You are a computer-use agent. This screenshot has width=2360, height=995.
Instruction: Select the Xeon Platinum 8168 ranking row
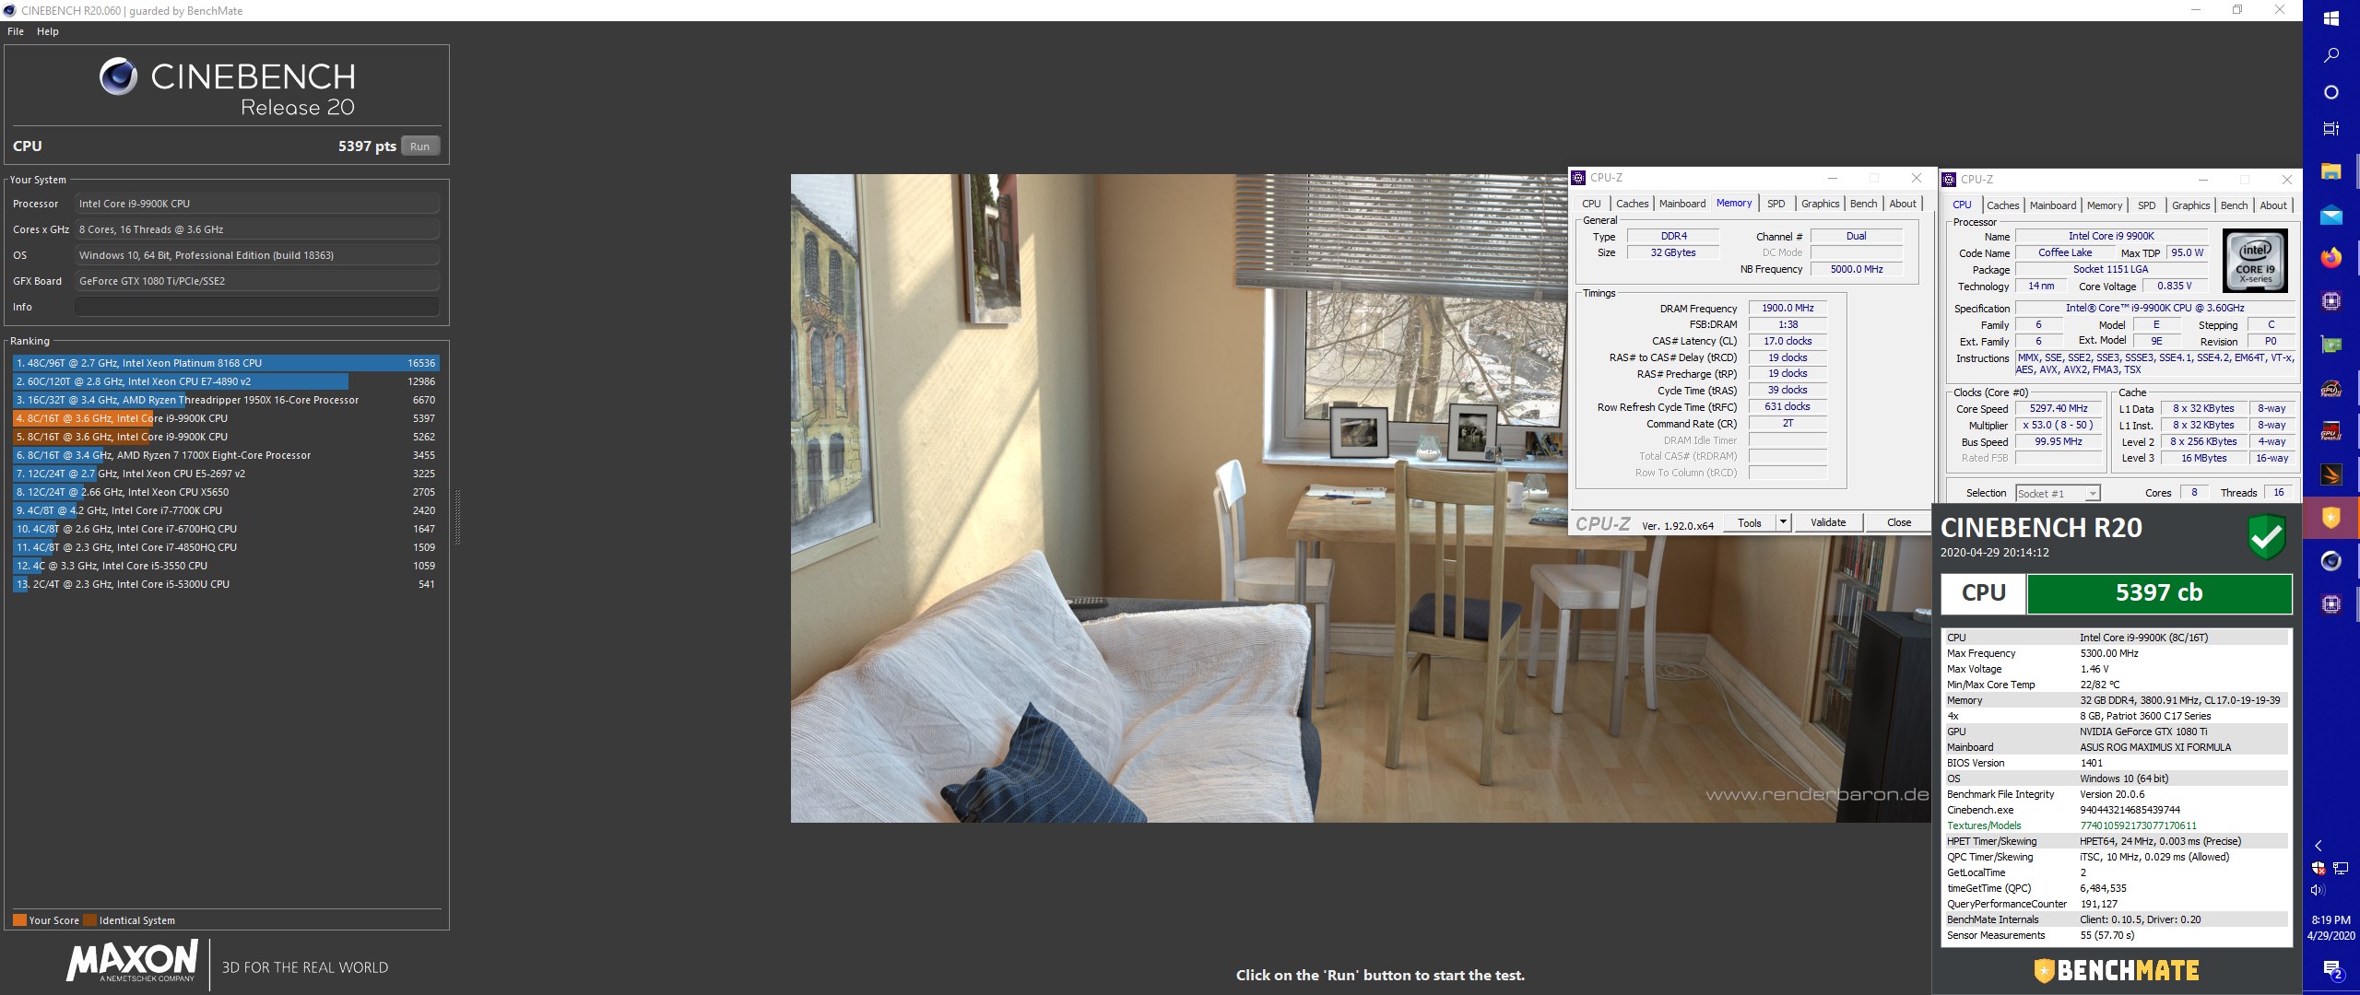[226, 363]
